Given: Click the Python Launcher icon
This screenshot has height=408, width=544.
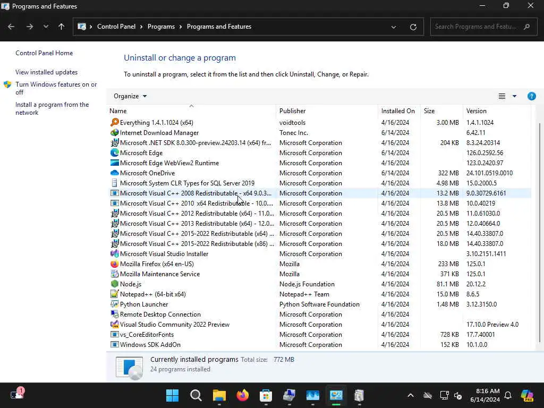Looking at the screenshot, I should [x=115, y=304].
